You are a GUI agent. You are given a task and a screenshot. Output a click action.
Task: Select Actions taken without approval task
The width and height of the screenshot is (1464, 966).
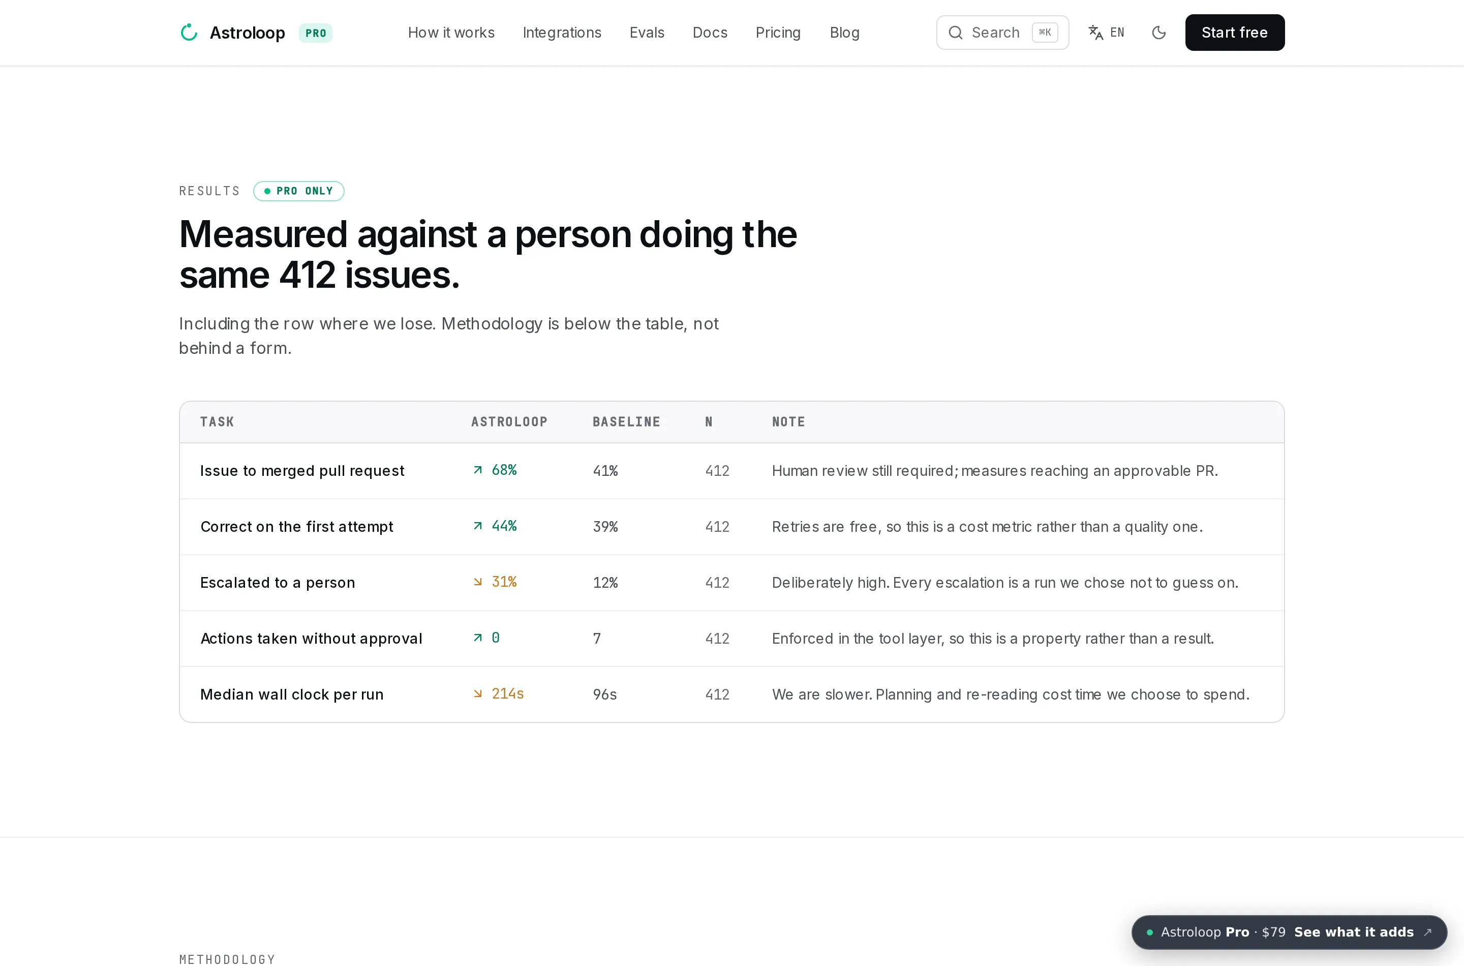(311, 639)
